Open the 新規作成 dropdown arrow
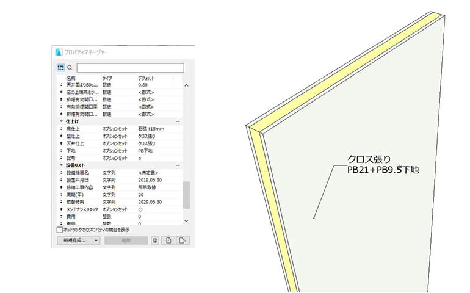470x293 pixels. pos(96,241)
